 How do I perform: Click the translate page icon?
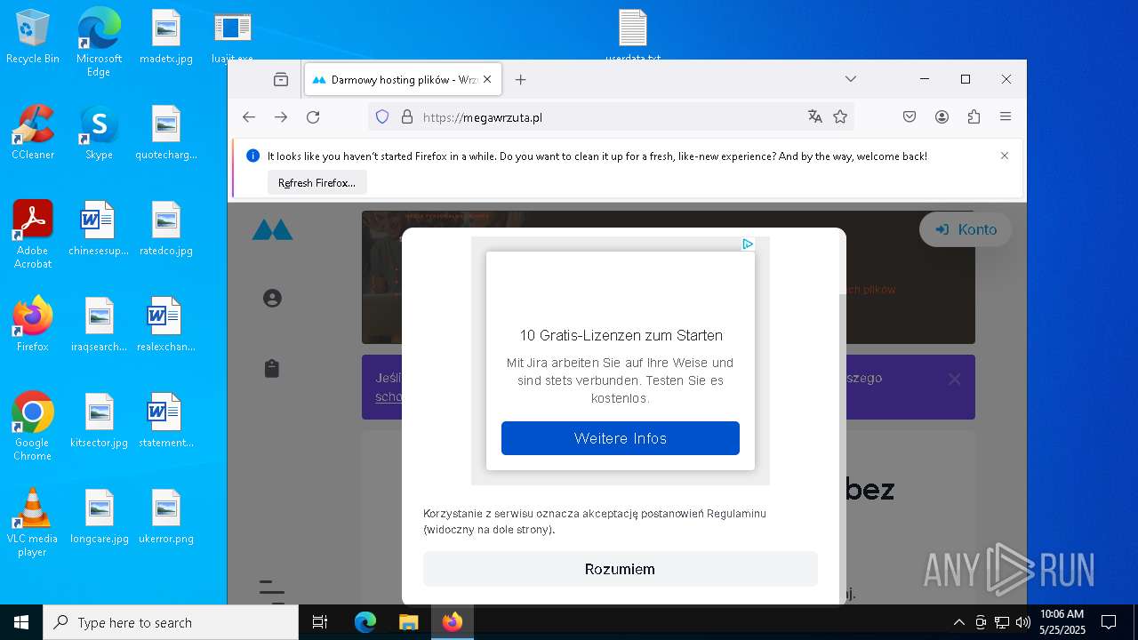[x=815, y=116]
